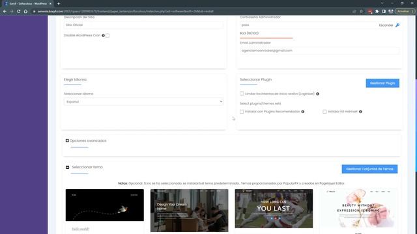Screen dimensions: 417x234
Task: Click the Select plugins/themes sets label
Action: click(260, 103)
